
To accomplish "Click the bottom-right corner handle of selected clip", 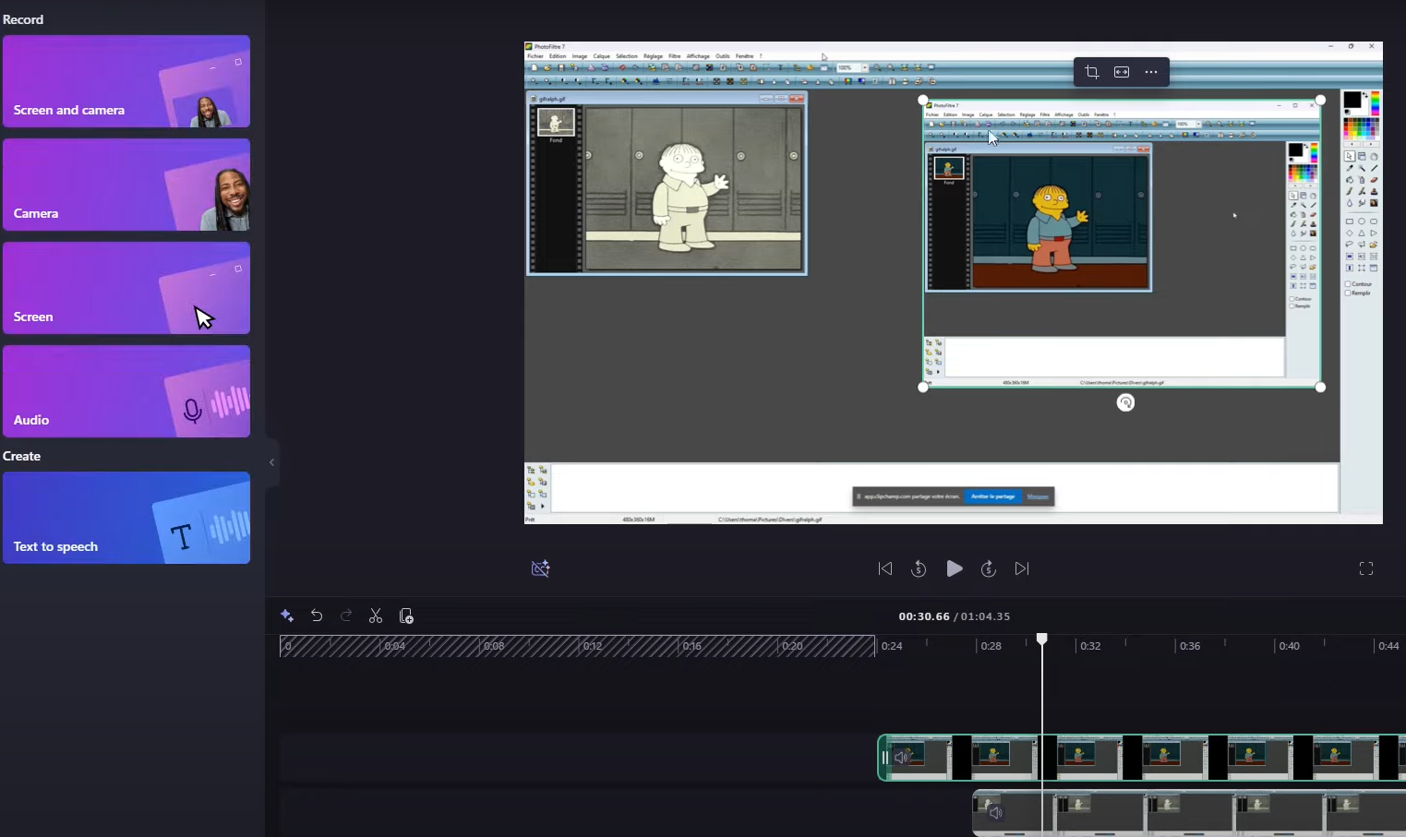I will [x=1320, y=388].
